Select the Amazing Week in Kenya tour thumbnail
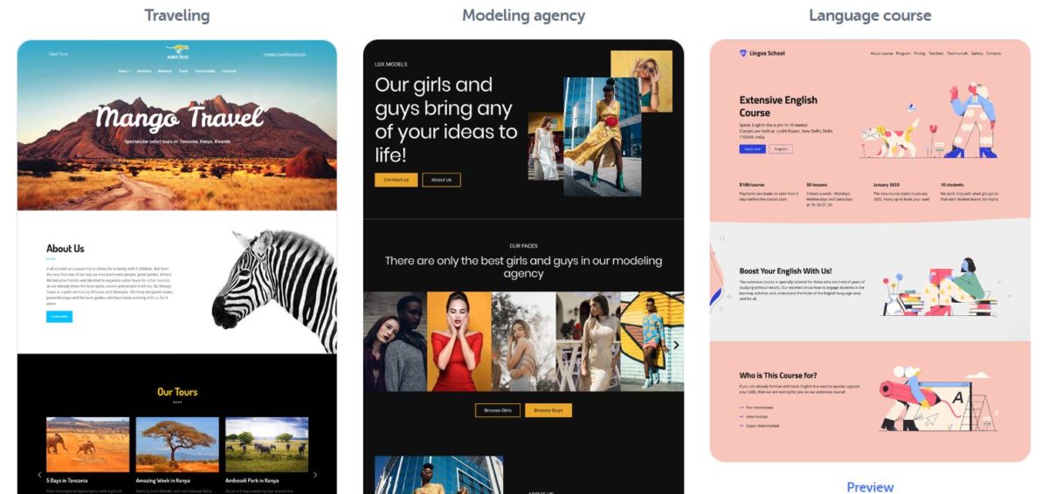This screenshot has height=494, width=1048. coord(177,445)
